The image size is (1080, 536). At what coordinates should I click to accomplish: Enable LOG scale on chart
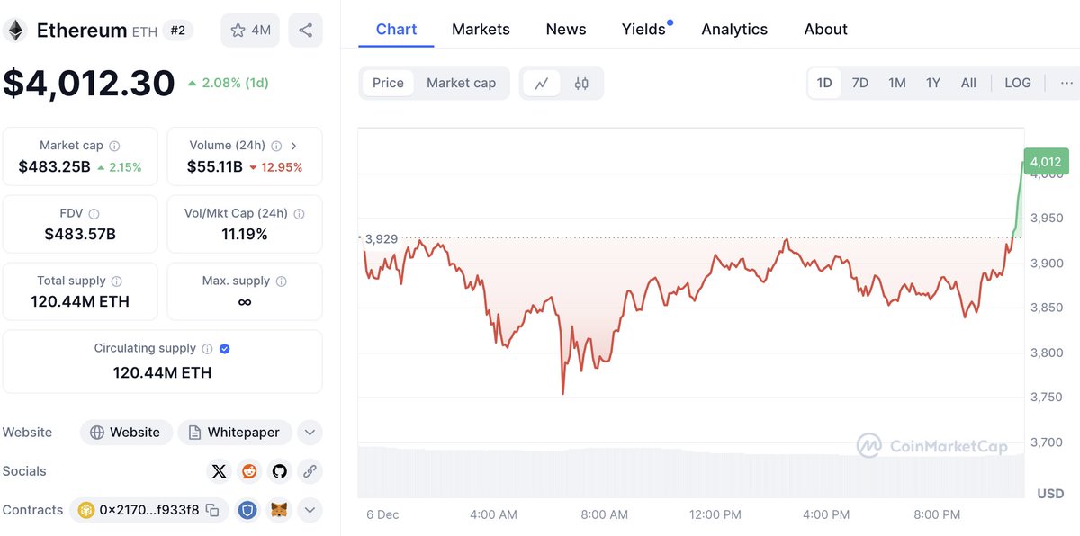tap(1017, 83)
